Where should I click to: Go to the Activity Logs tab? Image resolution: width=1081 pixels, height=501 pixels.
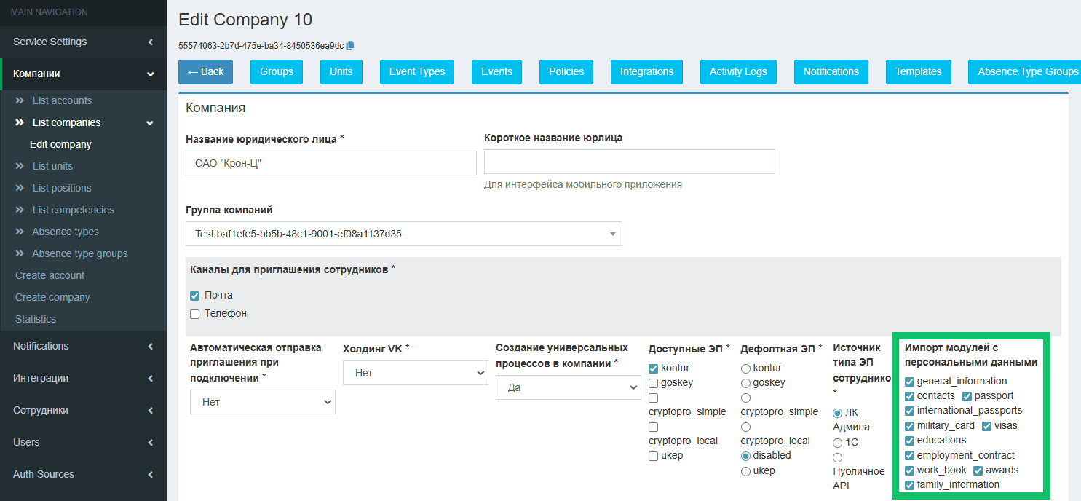point(738,71)
